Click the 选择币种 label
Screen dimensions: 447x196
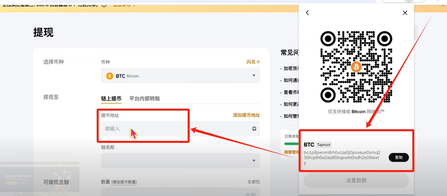(53, 62)
